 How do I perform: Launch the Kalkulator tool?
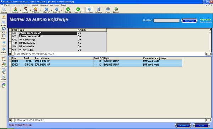click(98, 10)
